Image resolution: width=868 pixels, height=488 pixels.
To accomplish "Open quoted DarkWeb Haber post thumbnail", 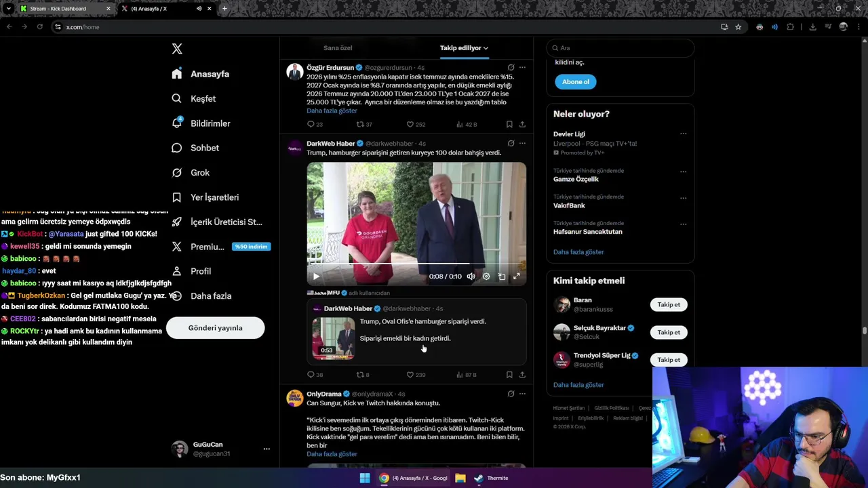I will point(333,338).
